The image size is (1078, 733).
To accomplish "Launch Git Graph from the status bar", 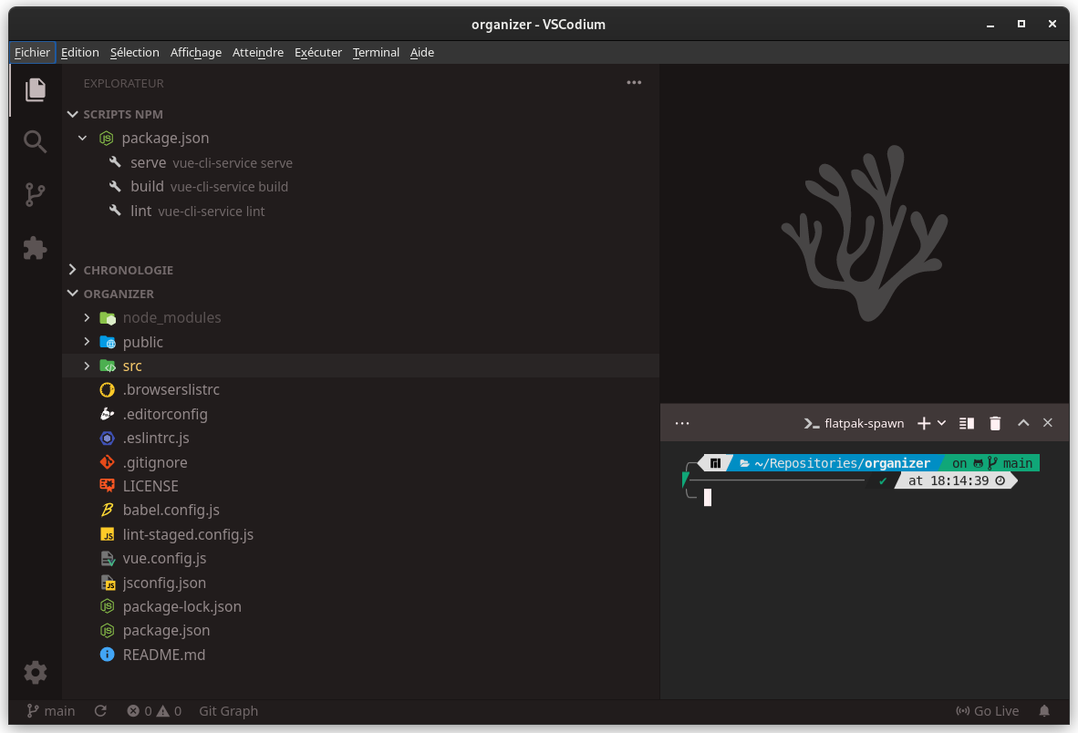I will coord(228,710).
